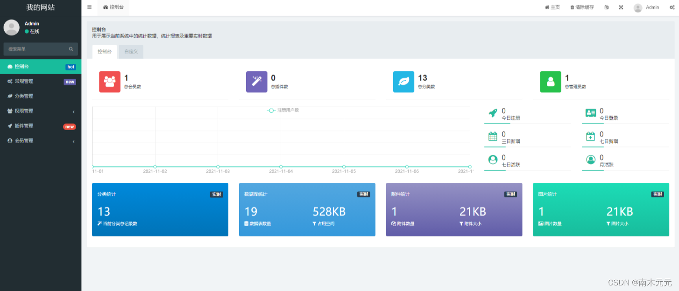679x291 pixels.
Task: Open 权限管理 in the sidebar menu
Action: (x=41, y=111)
